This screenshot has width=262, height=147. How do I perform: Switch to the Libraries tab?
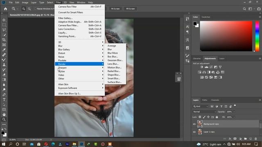point(196,58)
